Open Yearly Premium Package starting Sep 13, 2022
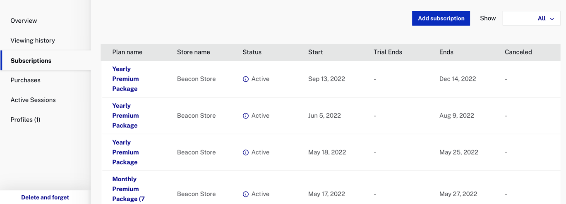 [125, 79]
